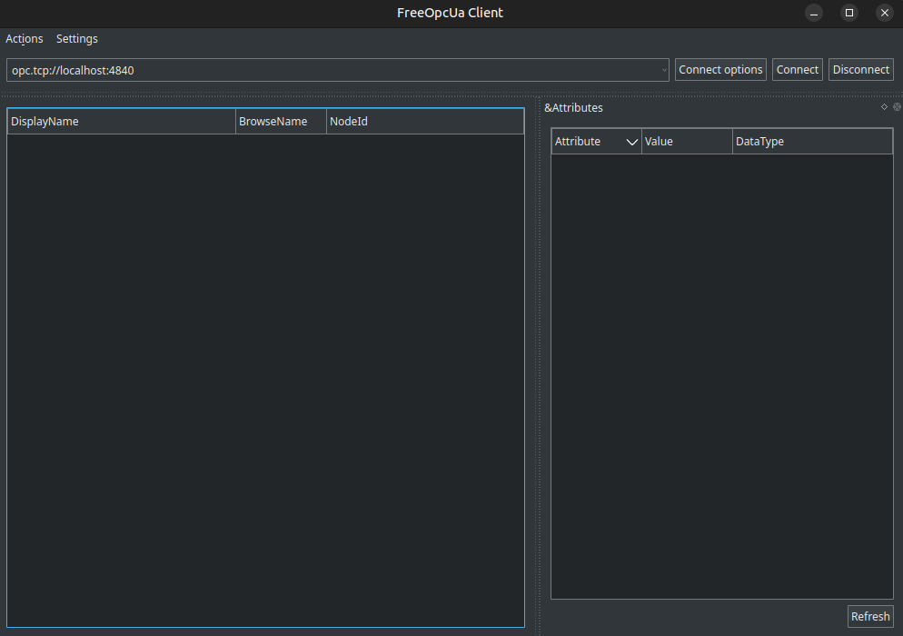Minimize the FreeOpcUa Client window
903x636 pixels.
(814, 13)
